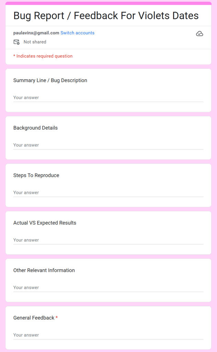Click the Actual VS Expected Results label
This screenshot has height=352, width=217.
(45, 223)
